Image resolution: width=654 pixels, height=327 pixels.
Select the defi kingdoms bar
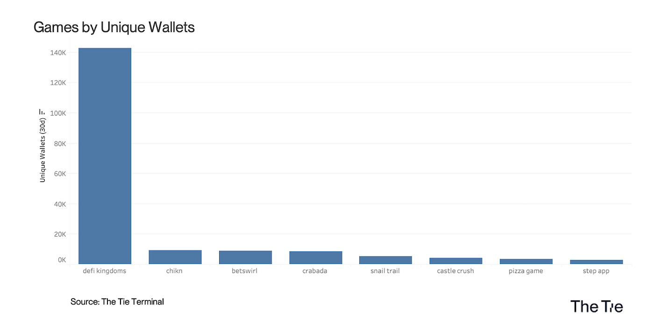coord(105,156)
